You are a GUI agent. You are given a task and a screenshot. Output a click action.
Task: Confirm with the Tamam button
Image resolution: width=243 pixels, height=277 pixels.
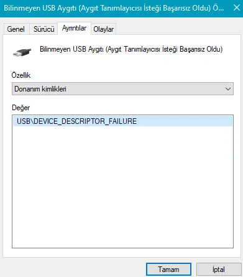168,270
